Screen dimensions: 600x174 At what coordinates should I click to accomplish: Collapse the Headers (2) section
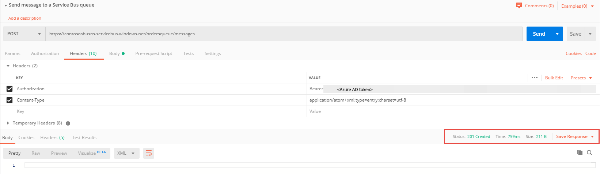tap(22, 66)
